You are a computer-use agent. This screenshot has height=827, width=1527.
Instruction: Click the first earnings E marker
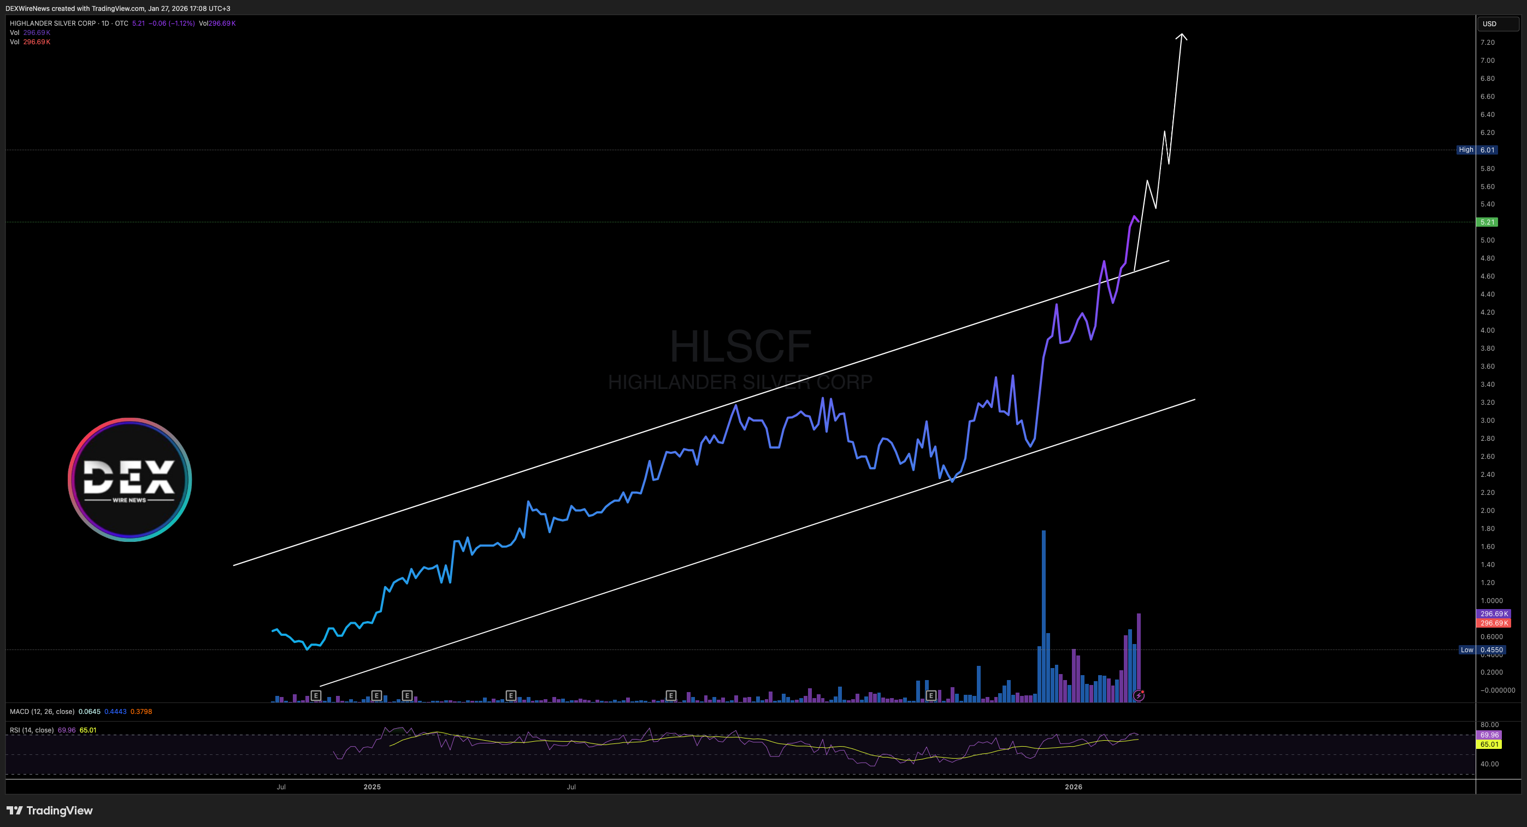tap(316, 695)
